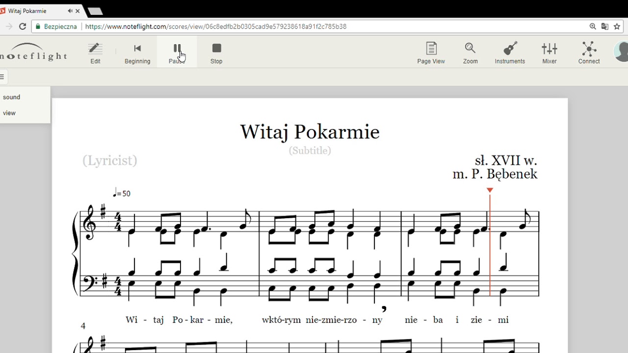628x353 pixels.
Task: Open the hamburger menu
Action: tap(2, 76)
